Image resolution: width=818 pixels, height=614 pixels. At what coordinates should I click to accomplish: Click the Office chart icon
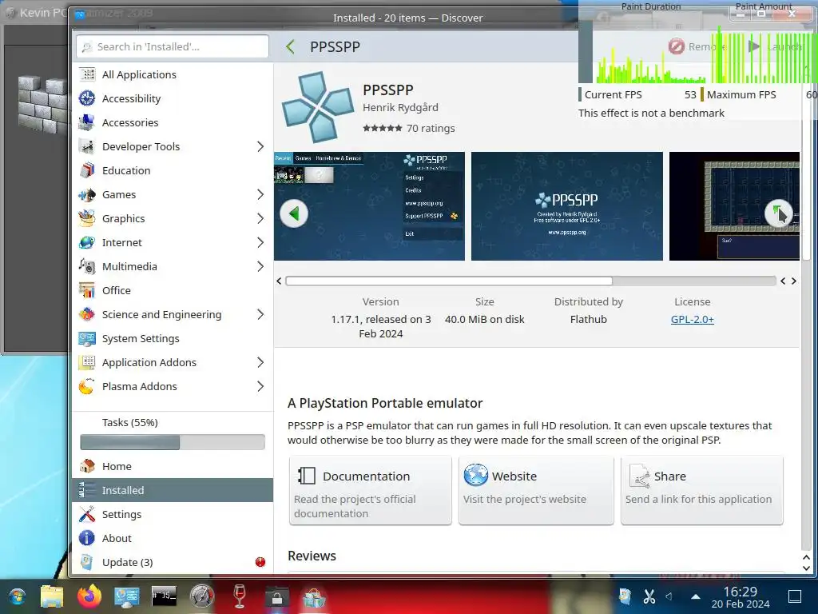87,291
